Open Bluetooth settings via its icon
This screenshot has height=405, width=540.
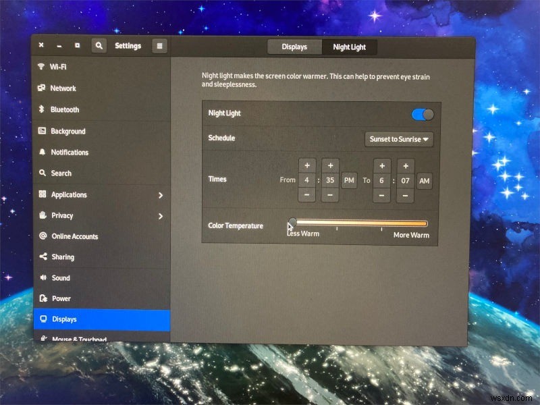click(x=40, y=109)
